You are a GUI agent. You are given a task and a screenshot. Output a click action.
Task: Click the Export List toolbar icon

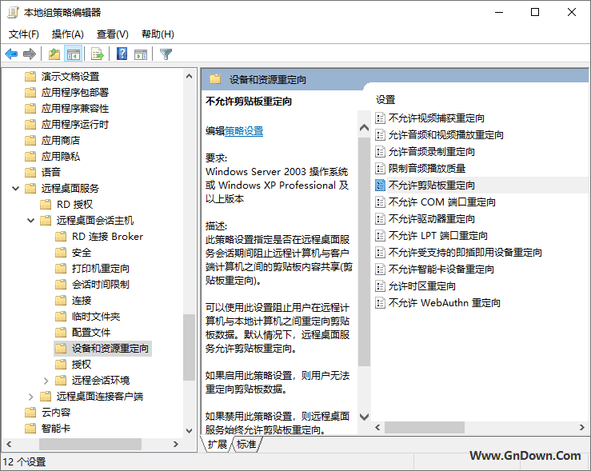coord(98,54)
